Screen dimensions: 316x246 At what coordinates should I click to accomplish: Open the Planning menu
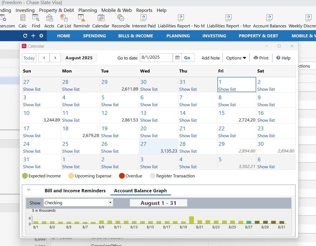[x=88, y=10]
